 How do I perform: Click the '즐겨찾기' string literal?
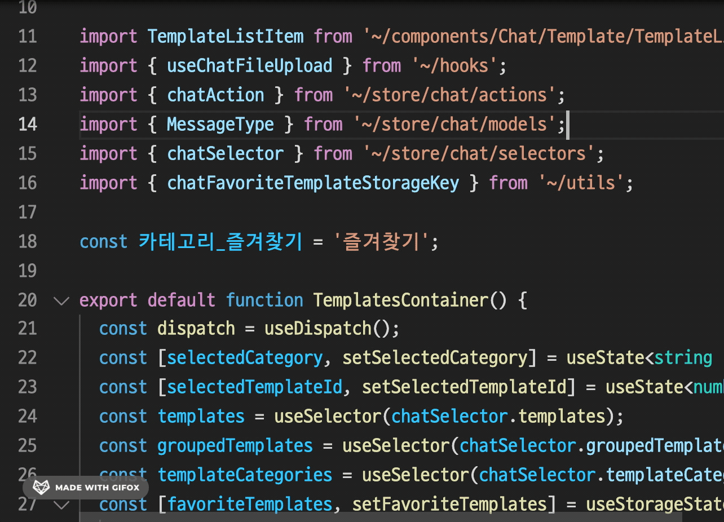[x=381, y=242]
